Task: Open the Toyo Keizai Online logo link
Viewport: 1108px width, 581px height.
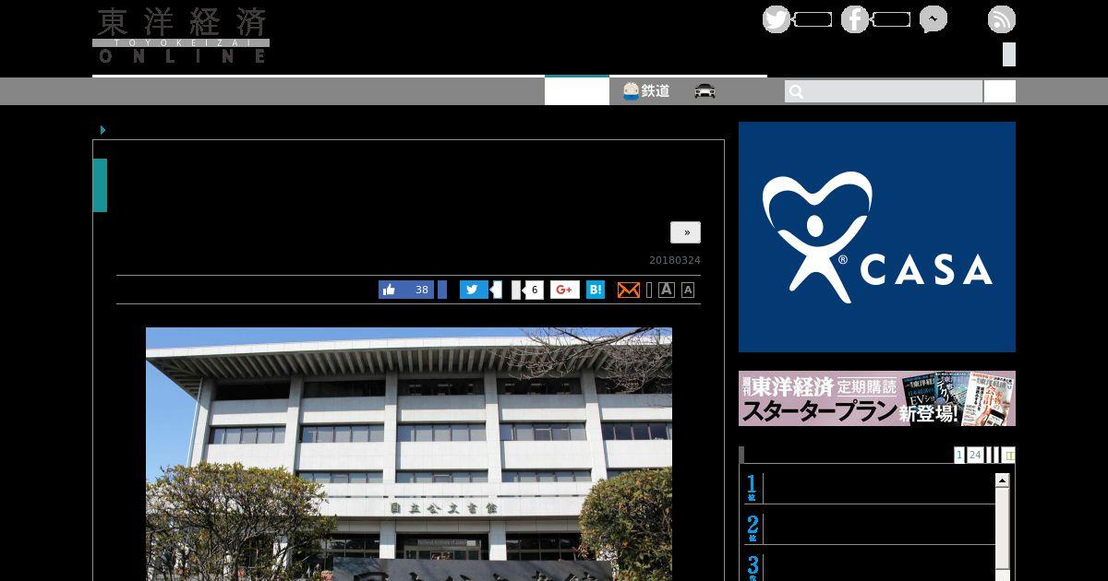Action: pos(181,35)
